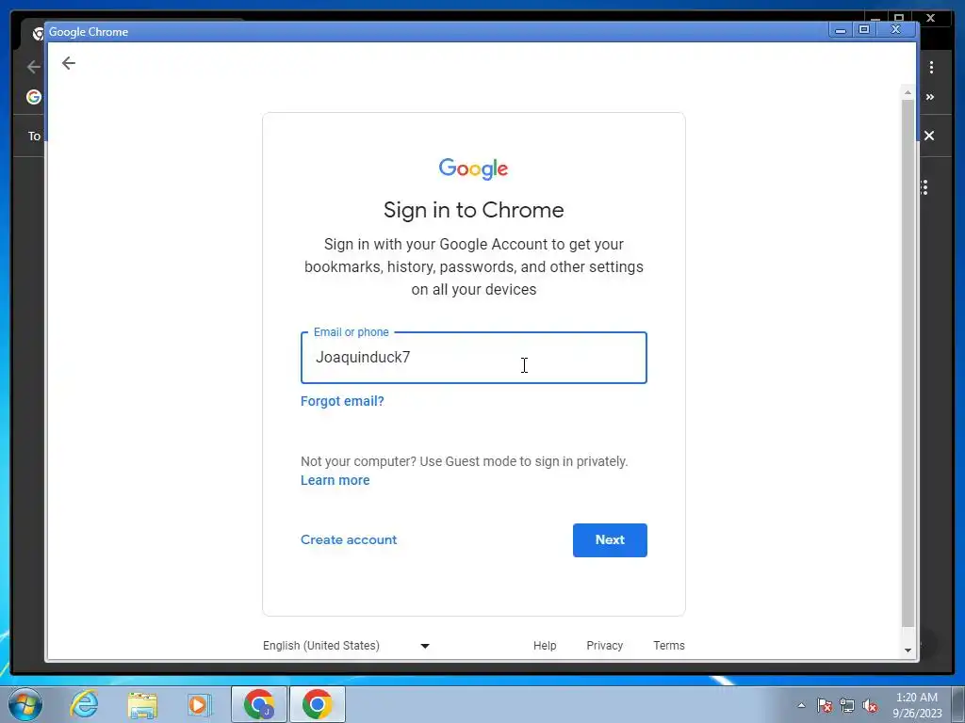This screenshot has height=723, width=965.
Task: Click the muted volume tray icon
Action: 870,705
